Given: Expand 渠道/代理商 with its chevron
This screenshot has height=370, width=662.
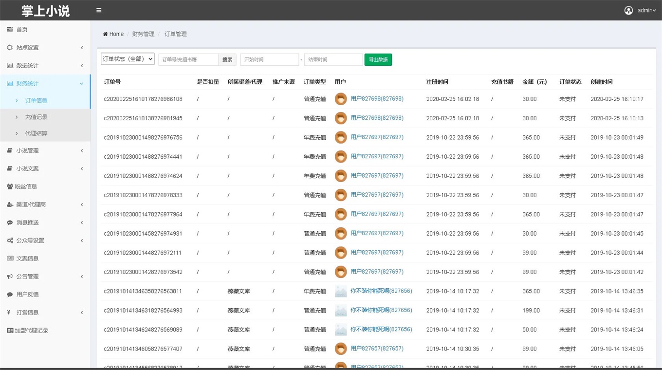Looking at the screenshot, I should [x=82, y=204].
